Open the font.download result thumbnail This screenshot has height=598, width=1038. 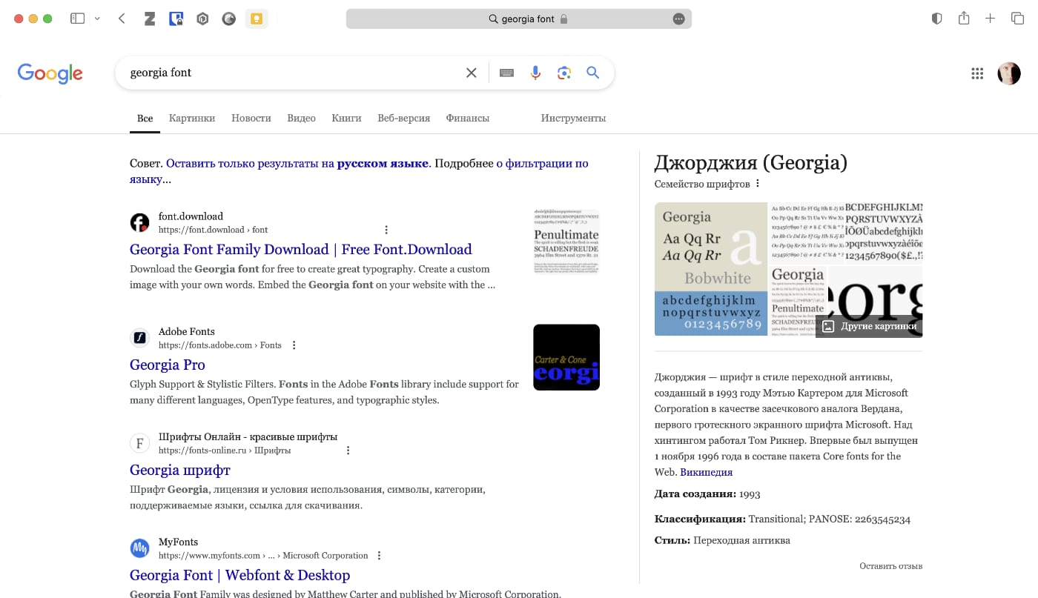pos(566,242)
